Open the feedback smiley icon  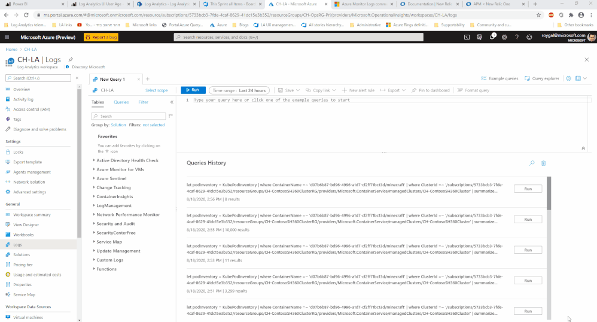click(529, 37)
